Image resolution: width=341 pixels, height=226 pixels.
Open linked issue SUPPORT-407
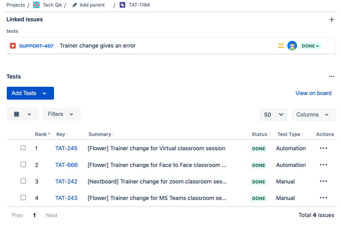[x=36, y=46]
